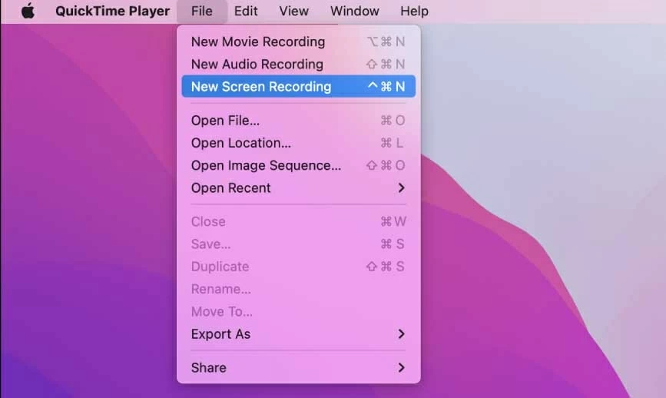Choose New Movie Recording
This screenshot has height=398, width=666.
point(299,41)
